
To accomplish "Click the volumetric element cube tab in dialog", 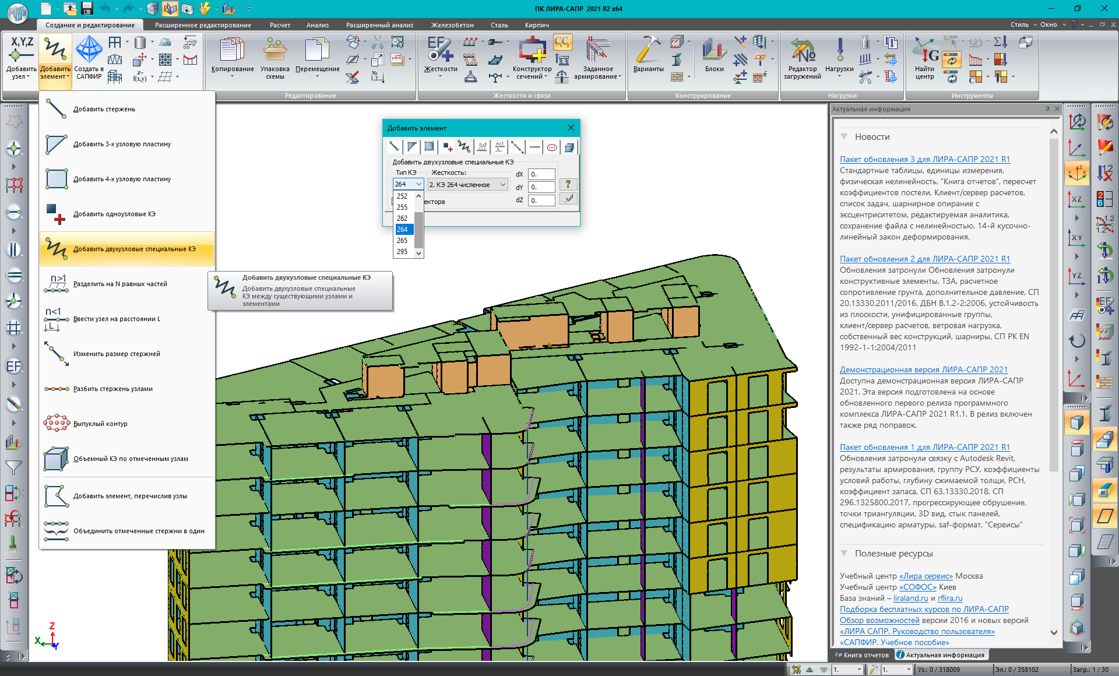I will (x=569, y=147).
